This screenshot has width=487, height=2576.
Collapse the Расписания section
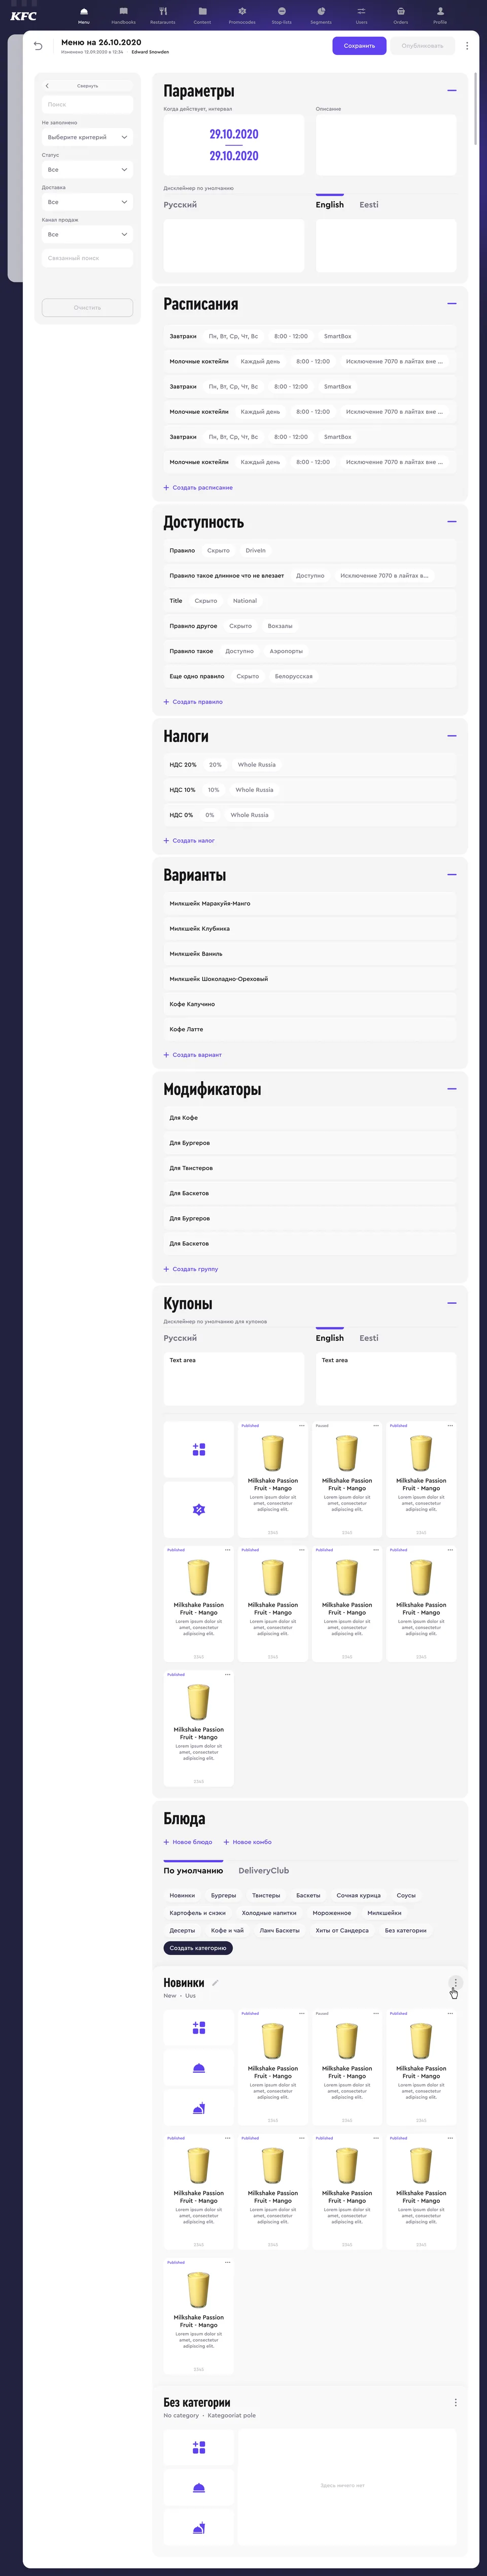452,303
